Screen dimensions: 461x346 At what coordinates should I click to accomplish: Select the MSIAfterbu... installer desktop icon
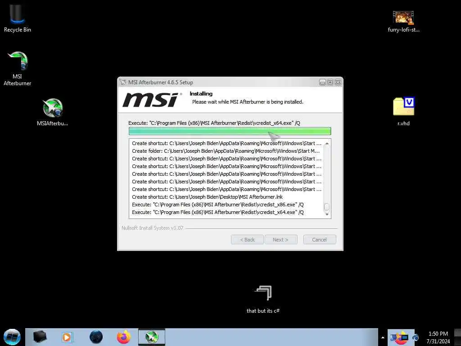[52, 112]
